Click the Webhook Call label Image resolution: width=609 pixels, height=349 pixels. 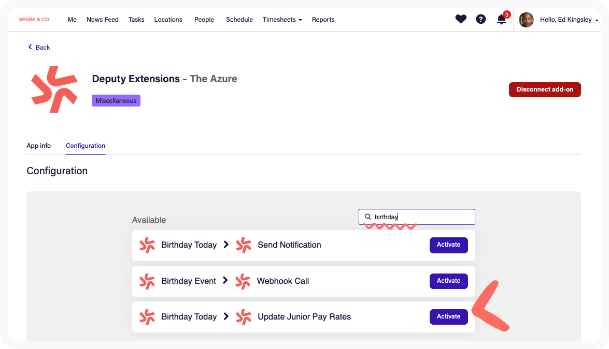283,281
